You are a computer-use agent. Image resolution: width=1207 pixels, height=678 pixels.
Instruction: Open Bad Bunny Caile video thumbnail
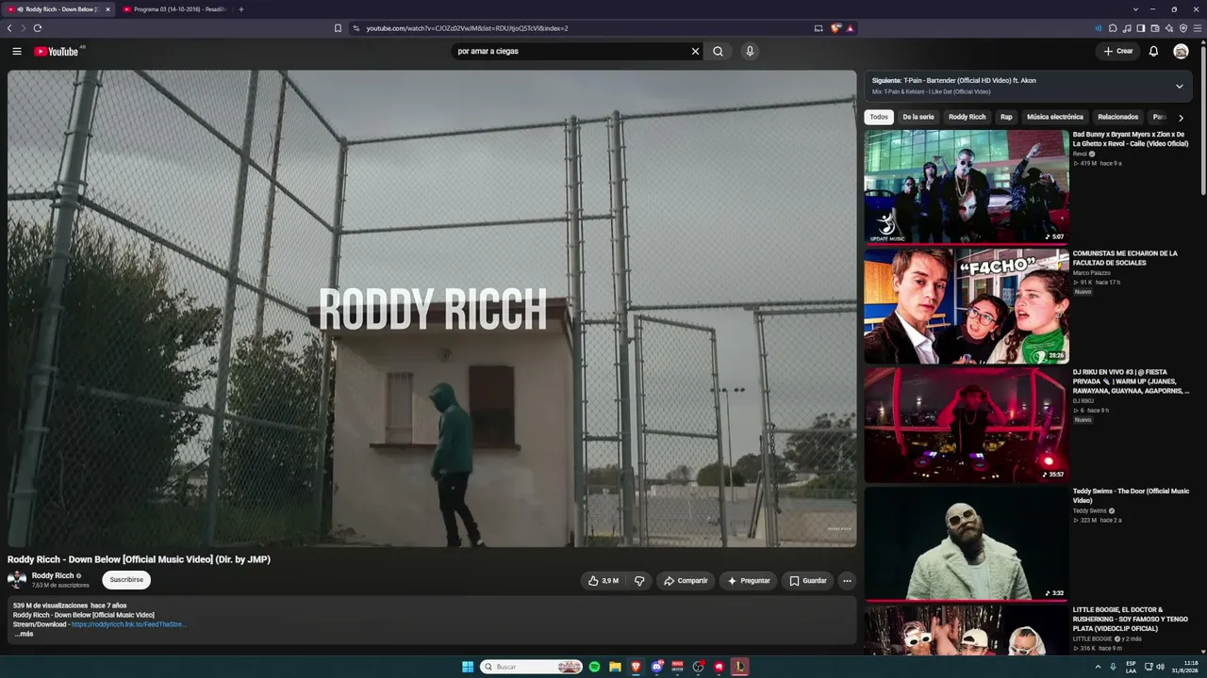[967, 186]
